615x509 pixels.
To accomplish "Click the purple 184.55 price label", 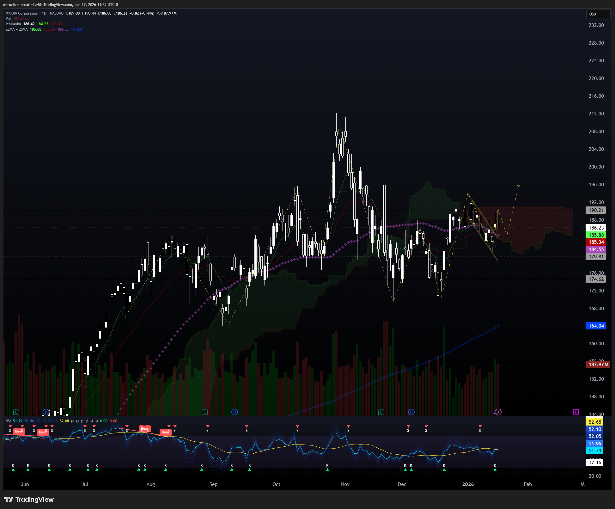I will (596, 249).
